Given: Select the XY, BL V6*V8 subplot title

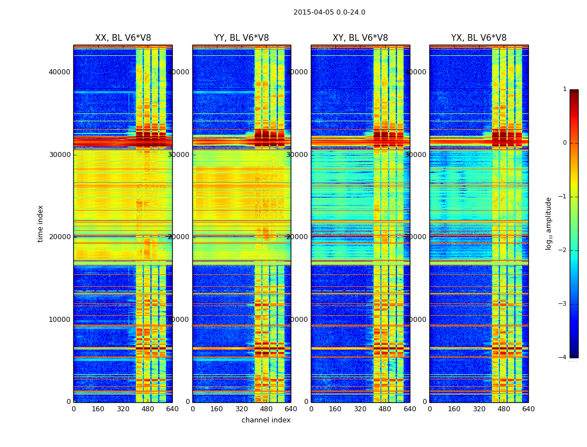Looking at the screenshot, I should pyautogui.click(x=360, y=38).
